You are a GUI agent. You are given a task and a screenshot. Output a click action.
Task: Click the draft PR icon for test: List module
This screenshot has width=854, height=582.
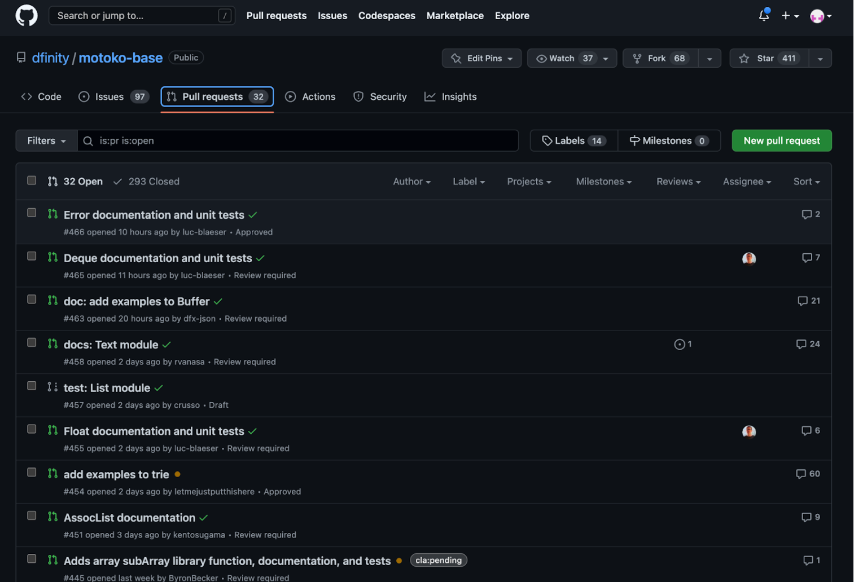[52, 387]
